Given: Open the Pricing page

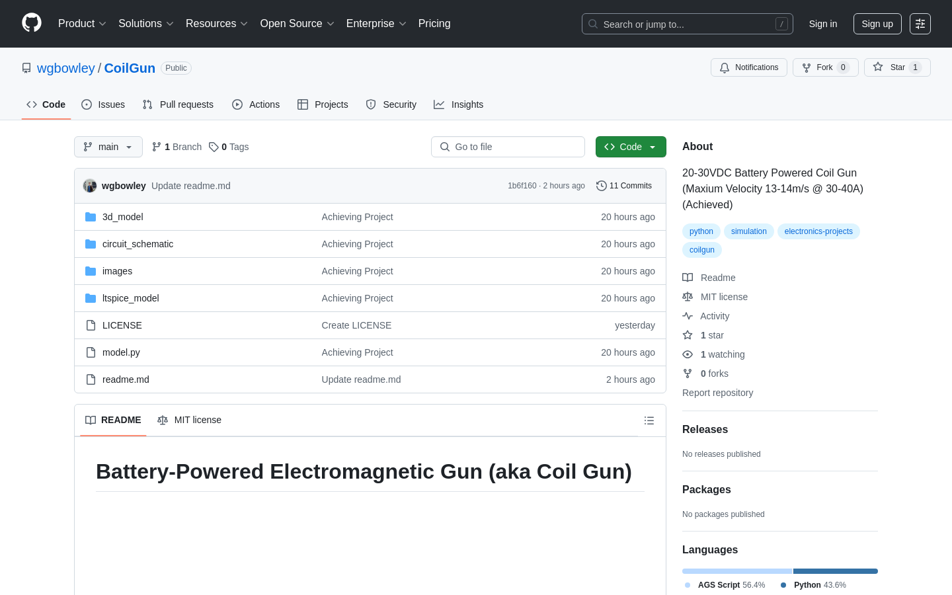Looking at the screenshot, I should coord(434,24).
